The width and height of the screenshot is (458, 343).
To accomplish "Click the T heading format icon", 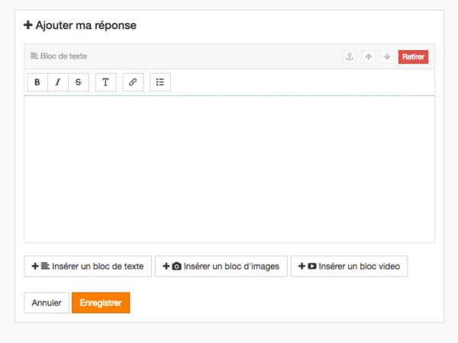I will (x=105, y=82).
